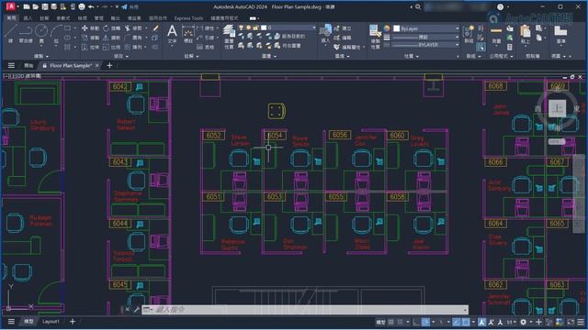Click the command line input field
This screenshot has height=330, width=588.
(x=308, y=310)
